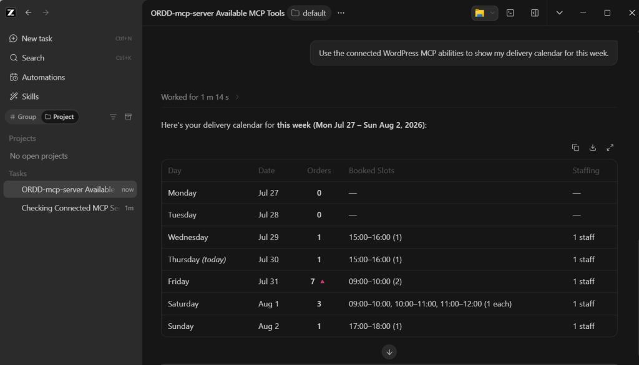Expand the table to fullscreen
Image resolution: width=639 pixels, height=365 pixels.
pyautogui.click(x=610, y=148)
